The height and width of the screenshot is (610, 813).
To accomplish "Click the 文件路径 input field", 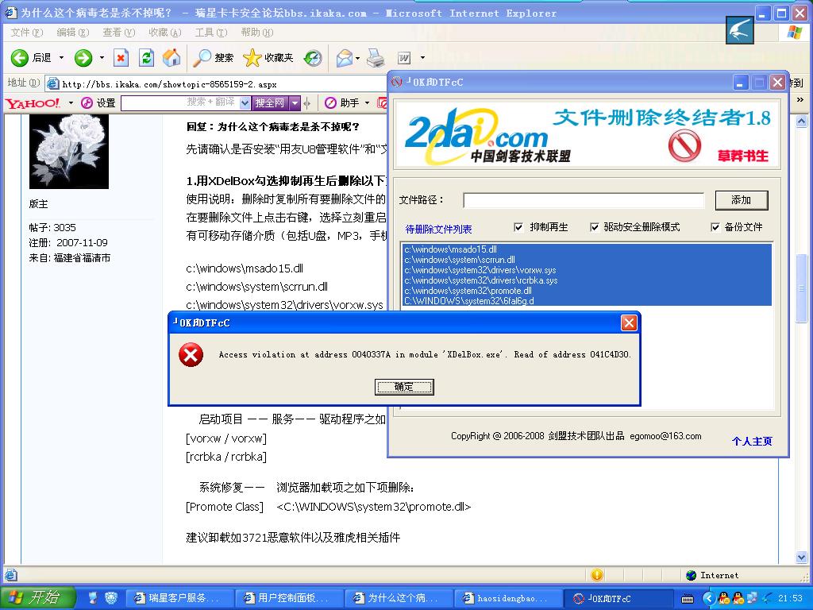I will point(584,200).
